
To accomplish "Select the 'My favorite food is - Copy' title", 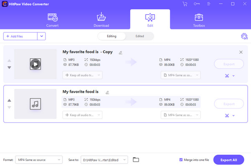I will tap(87, 52).
